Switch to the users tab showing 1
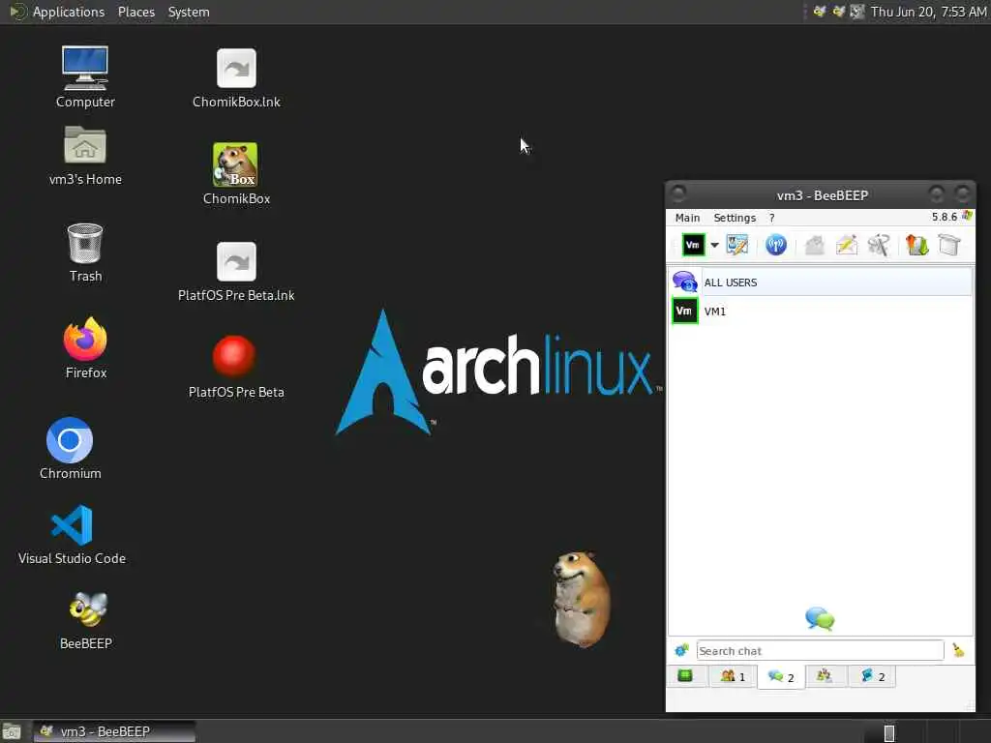The width and height of the screenshot is (991, 743). point(734,676)
